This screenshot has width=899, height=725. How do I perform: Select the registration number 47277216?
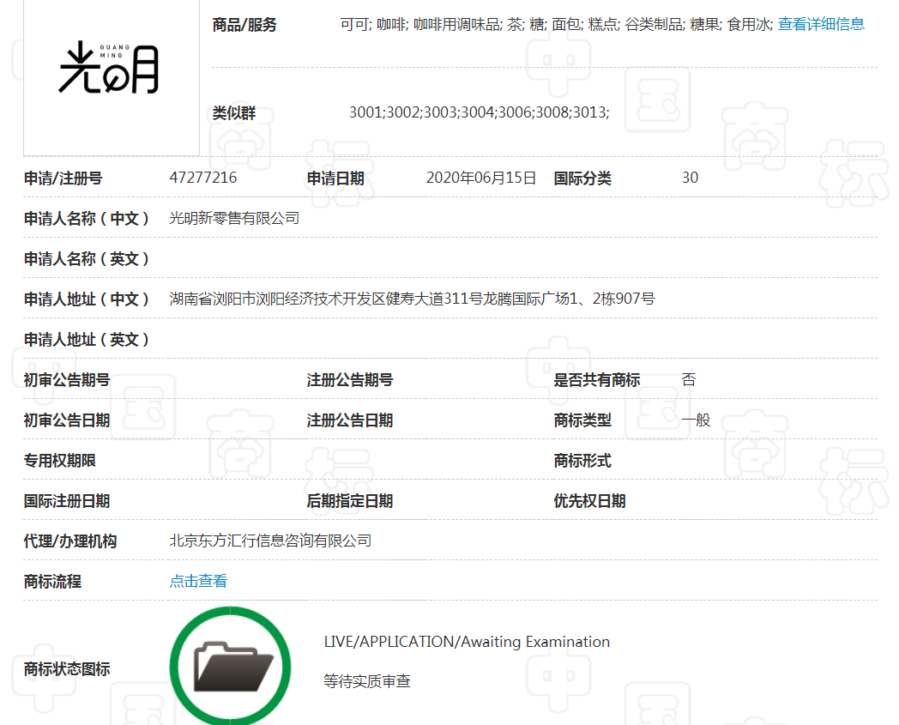click(x=203, y=178)
